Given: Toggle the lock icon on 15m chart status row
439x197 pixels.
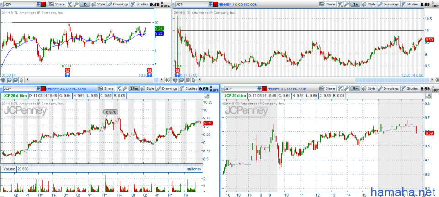Looking at the screenshot, I should tap(207, 96).
